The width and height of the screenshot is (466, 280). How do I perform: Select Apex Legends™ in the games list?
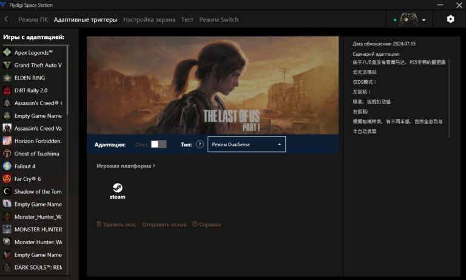click(x=33, y=53)
